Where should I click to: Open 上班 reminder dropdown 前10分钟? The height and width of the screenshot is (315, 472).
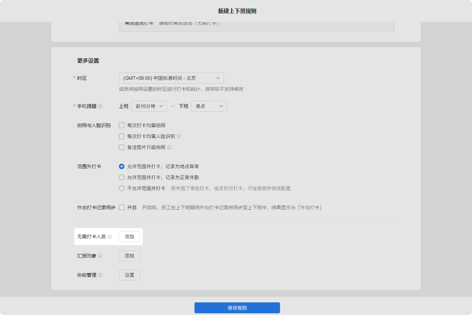(149, 106)
